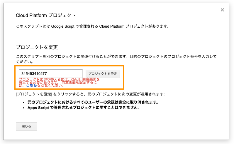Screen dimensions: 234x144
Task: Click the プロジェクト番号を入力 instruction text
Action: [116, 59]
